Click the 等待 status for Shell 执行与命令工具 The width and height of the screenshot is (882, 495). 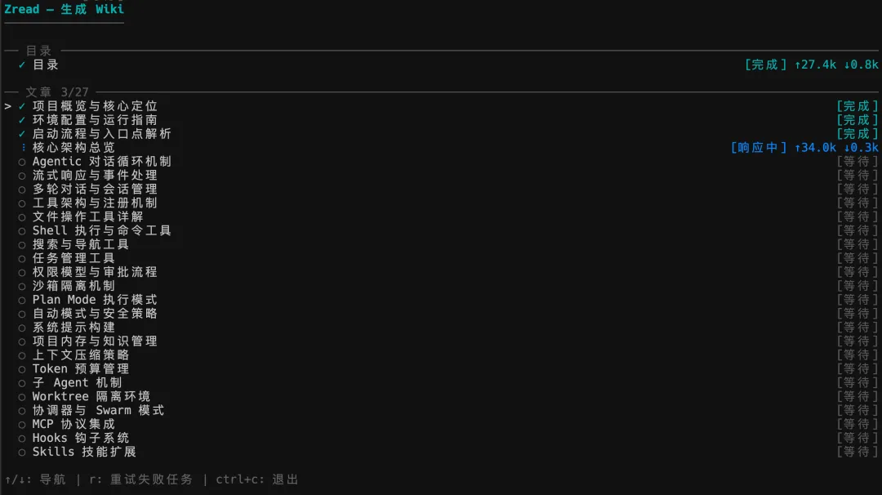click(857, 230)
